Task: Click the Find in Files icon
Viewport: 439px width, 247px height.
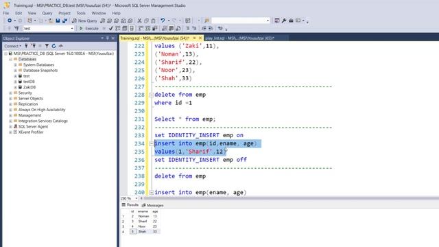Action: tap(207, 21)
